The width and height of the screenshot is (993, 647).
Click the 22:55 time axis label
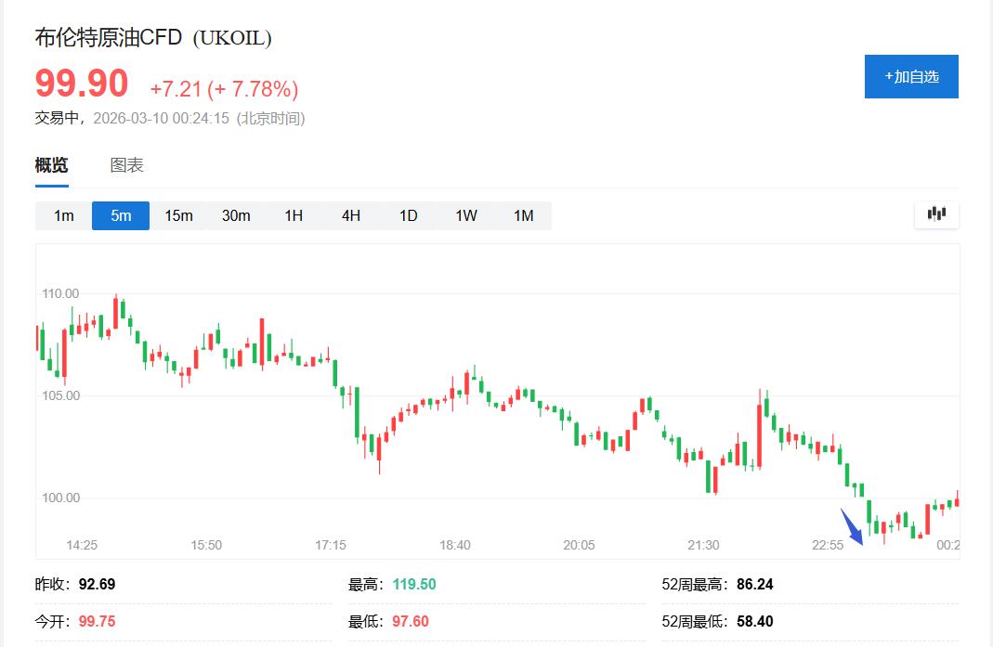pos(828,545)
